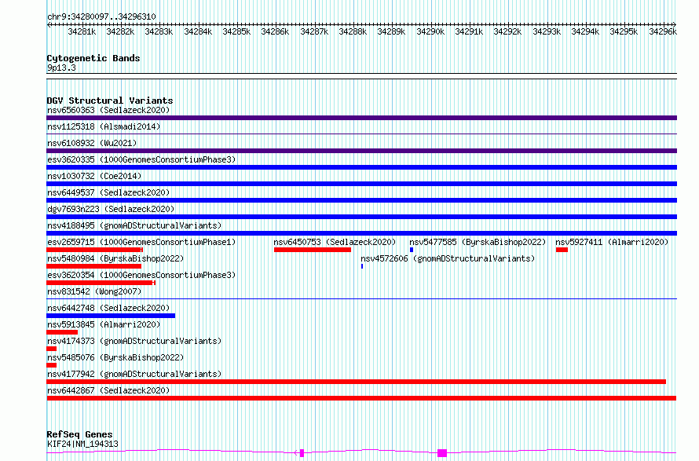Click nsv4572606 (gnomADStructuralVariants) label
Image resolution: width=699 pixels, height=461 pixels.
click(448, 258)
